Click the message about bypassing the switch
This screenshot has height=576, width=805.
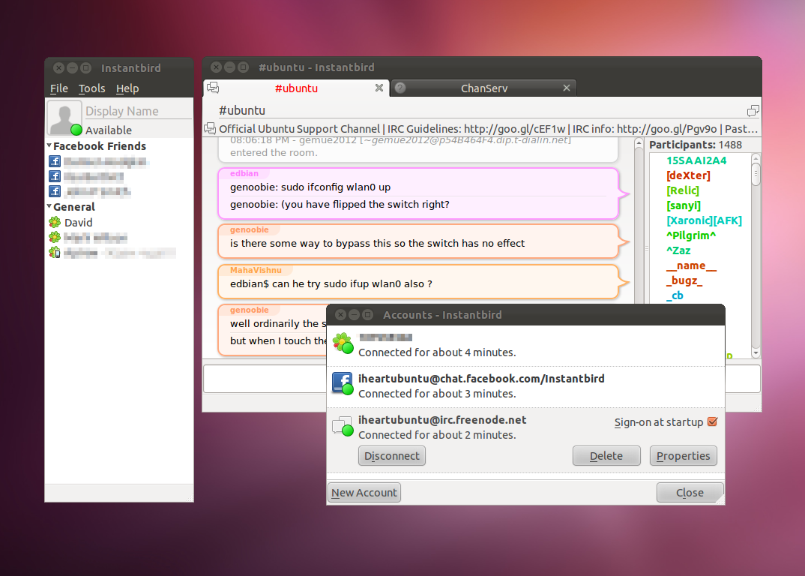tap(377, 243)
